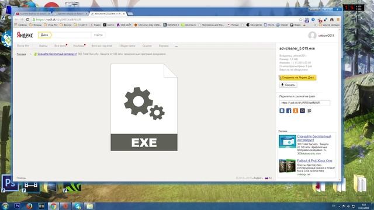Go back using the browser back arrow
This screenshot has height=210, width=374.
[x=16, y=19]
